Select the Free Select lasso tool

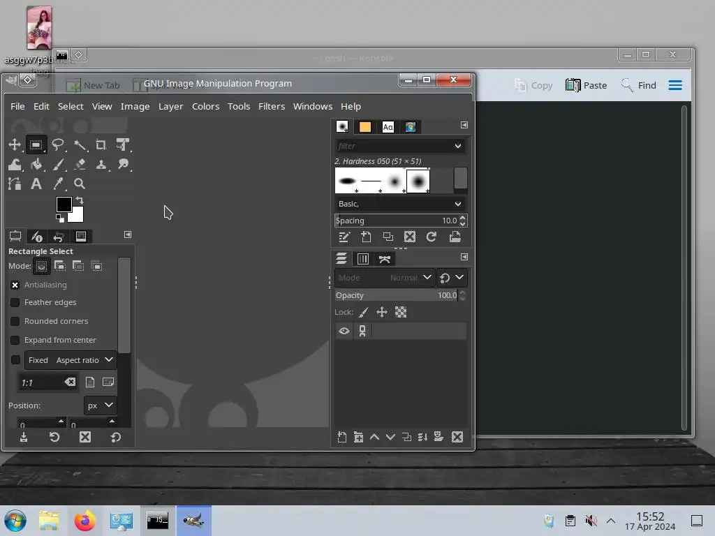click(57, 145)
